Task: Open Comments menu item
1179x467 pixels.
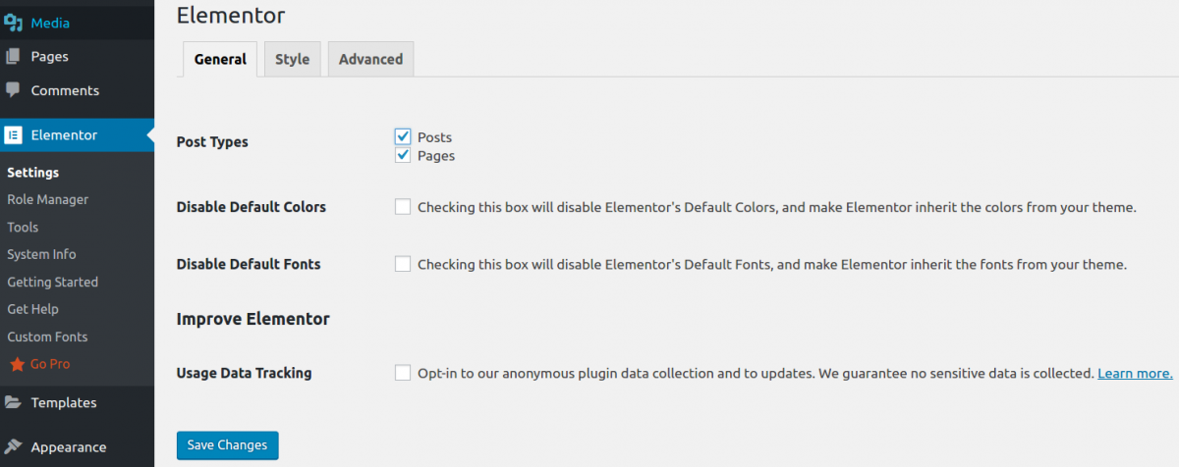Action: [x=77, y=90]
